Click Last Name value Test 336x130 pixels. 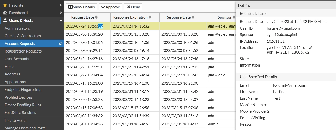coord(277,98)
